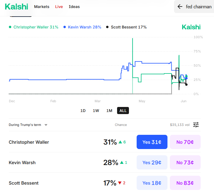This screenshot has height=192, width=214.
Task: Select the ALL time range
Action: [x=123, y=111]
